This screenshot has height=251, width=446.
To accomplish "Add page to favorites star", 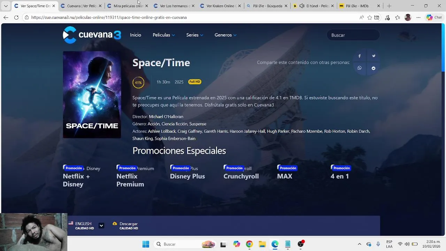I will click(x=370, y=17).
